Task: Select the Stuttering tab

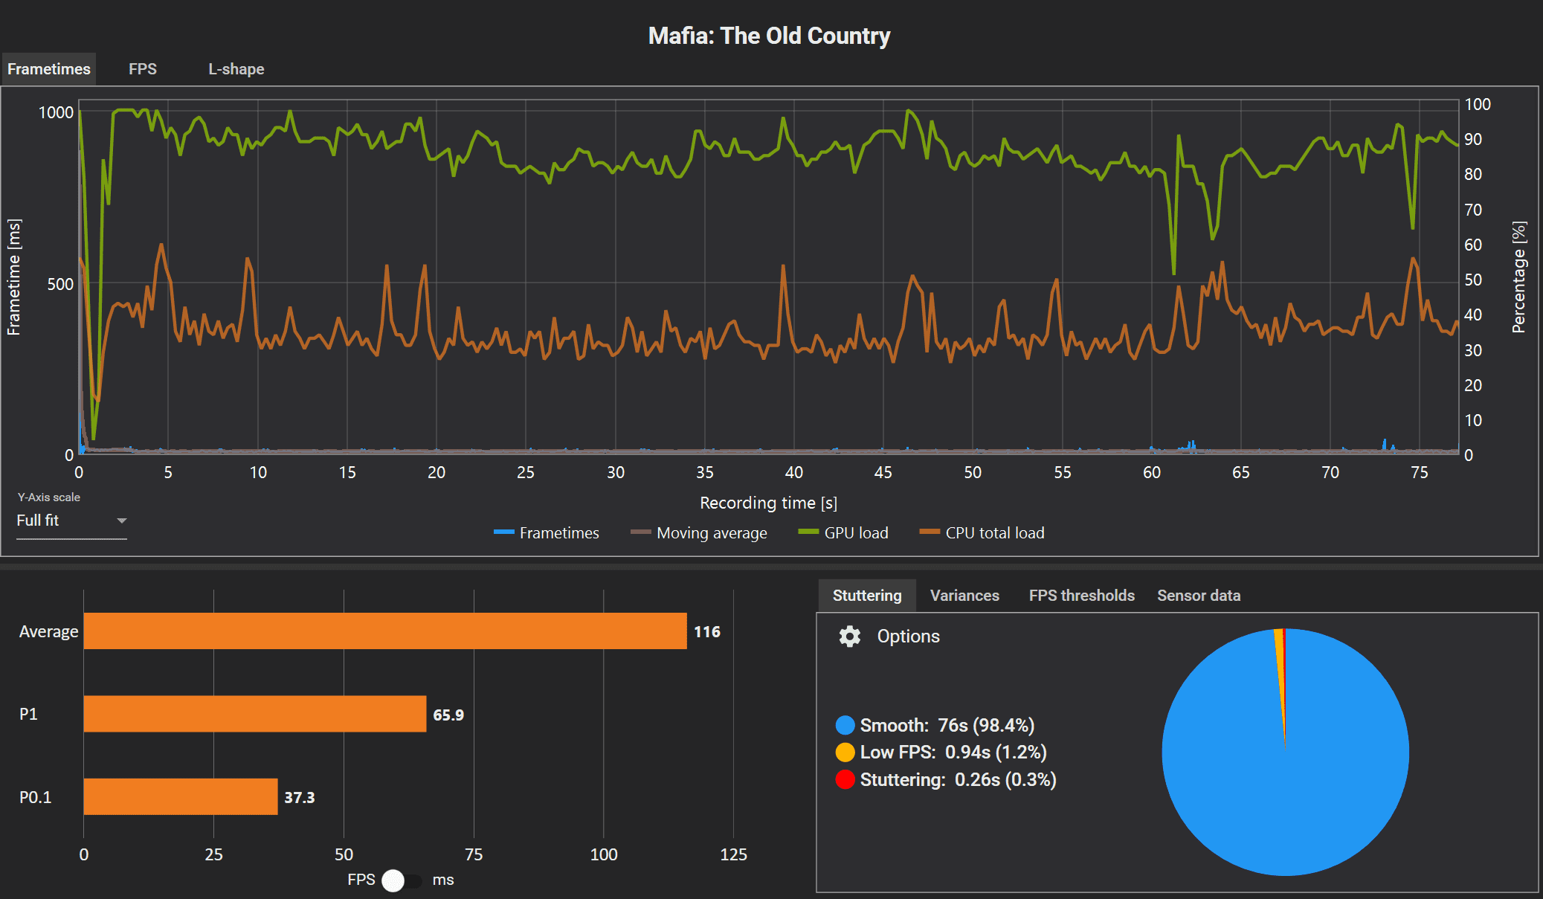Action: tap(866, 596)
